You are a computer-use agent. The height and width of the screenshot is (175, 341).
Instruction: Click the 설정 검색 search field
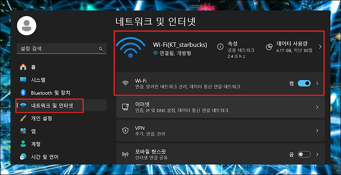coord(61,49)
